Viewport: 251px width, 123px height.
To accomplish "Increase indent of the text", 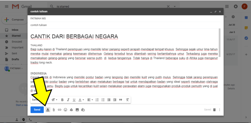I will click(x=115, y=100).
